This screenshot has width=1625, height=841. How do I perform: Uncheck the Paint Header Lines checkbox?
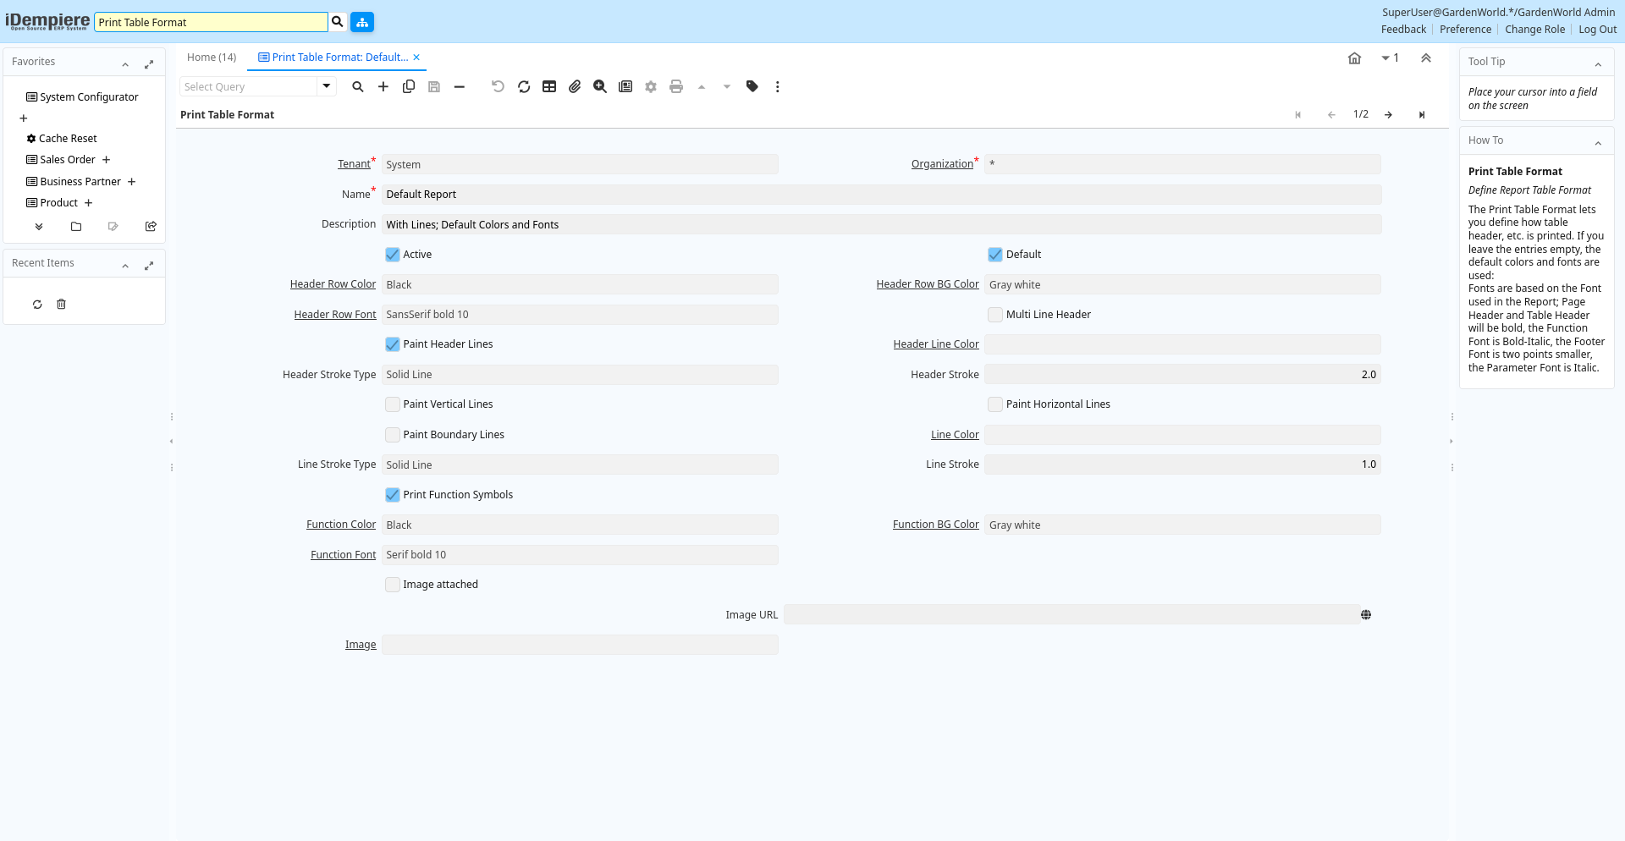pyautogui.click(x=393, y=344)
